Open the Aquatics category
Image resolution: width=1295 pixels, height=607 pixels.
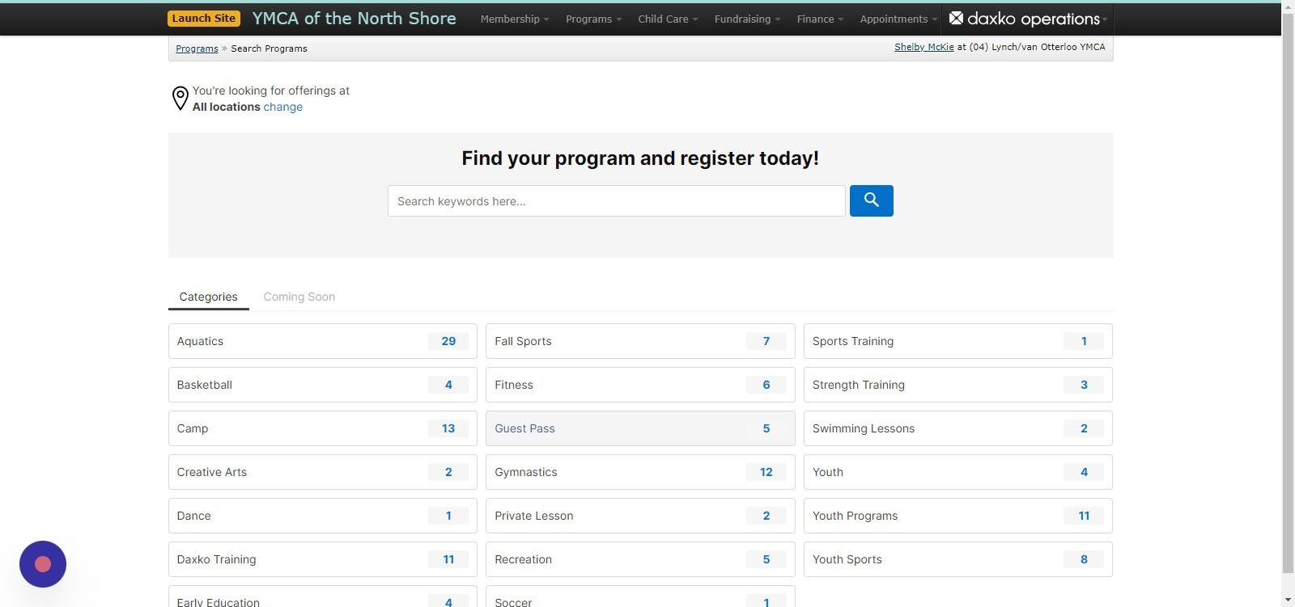click(323, 341)
